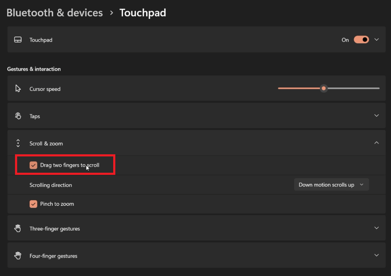Click the Touchpad breadcrumb title
The height and width of the screenshot is (276, 391).
143,12
